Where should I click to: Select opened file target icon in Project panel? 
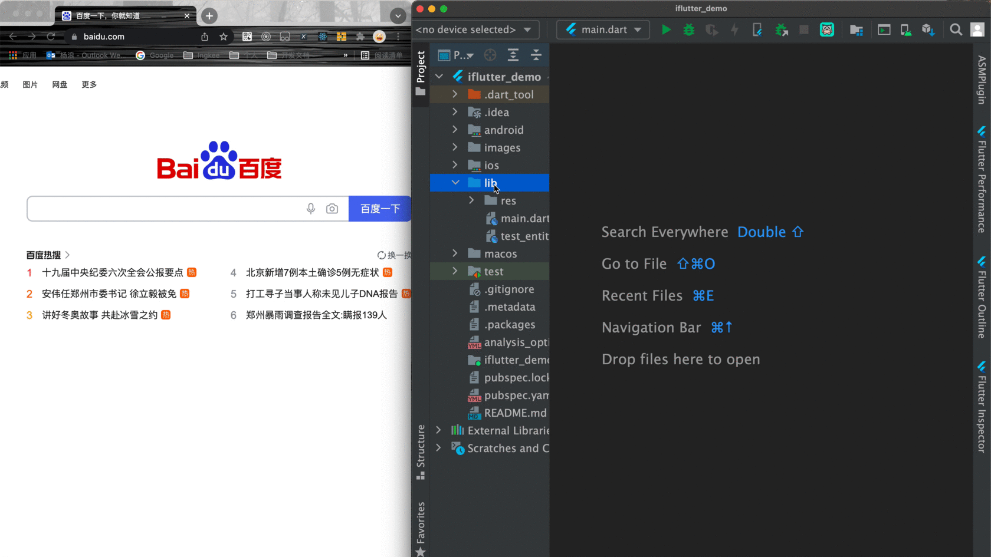point(490,55)
